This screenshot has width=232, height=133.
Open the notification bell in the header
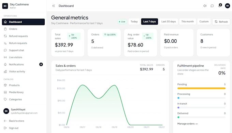(x=220, y=6)
